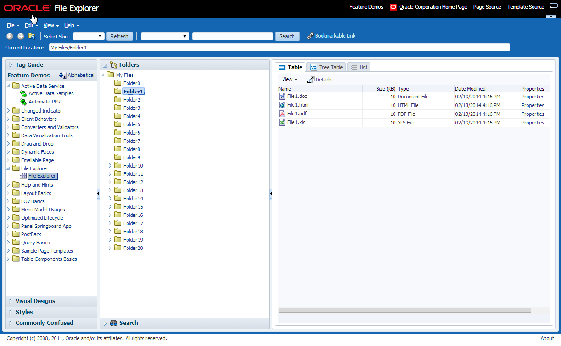Expand Folder10 in the Folders tree
The width and height of the screenshot is (561, 346).
pyautogui.click(x=110, y=166)
